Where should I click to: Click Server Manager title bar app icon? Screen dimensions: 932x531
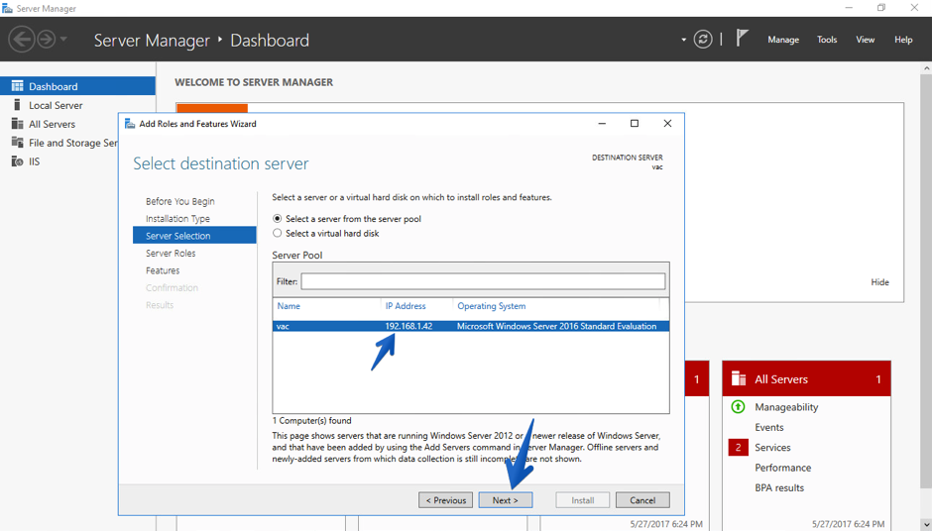7,8
